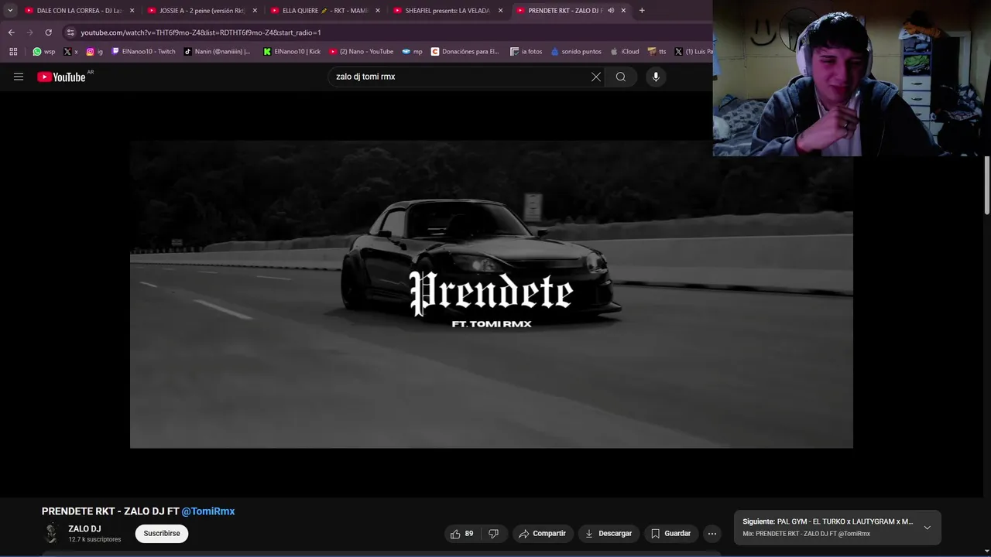The width and height of the screenshot is (991, 557).
Task: Start voice search with the microphone
Action: click(x=656, y=77)
